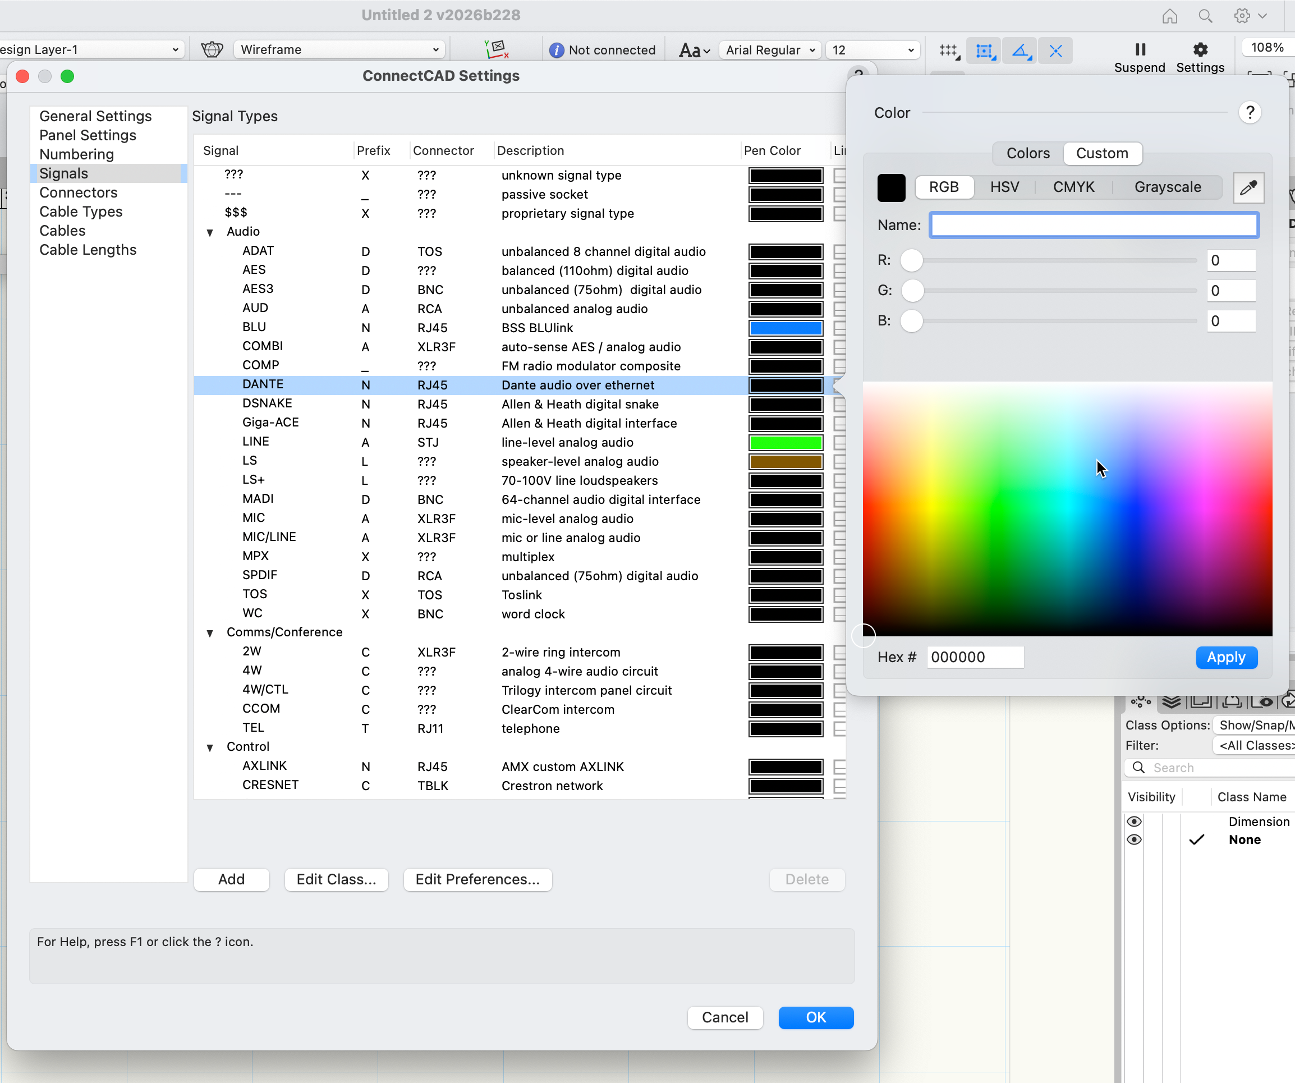Select Cable Types in settings sidebar
1295x1083 pixels.
(x=81, y=212)
